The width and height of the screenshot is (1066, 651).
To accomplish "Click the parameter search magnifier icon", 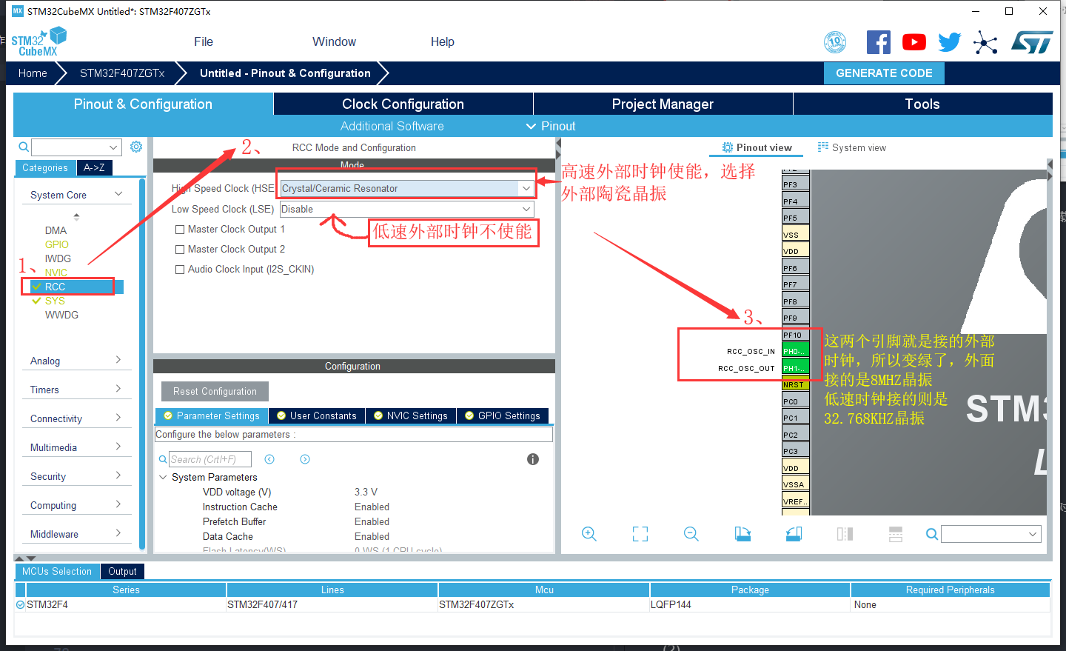I will [x=163, y=460].
